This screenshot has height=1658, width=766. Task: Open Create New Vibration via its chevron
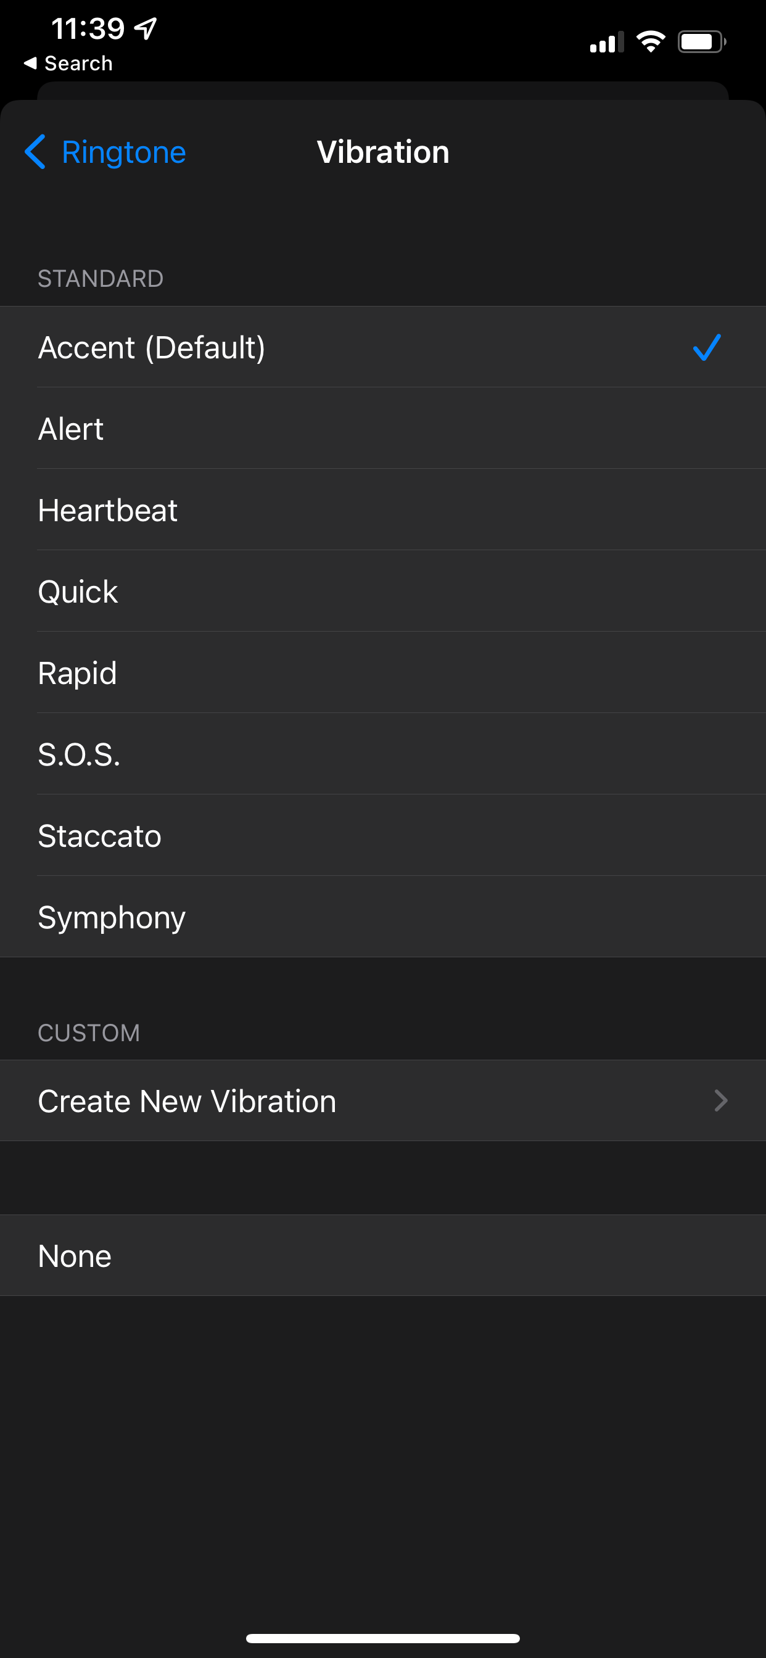point(721,1100)
